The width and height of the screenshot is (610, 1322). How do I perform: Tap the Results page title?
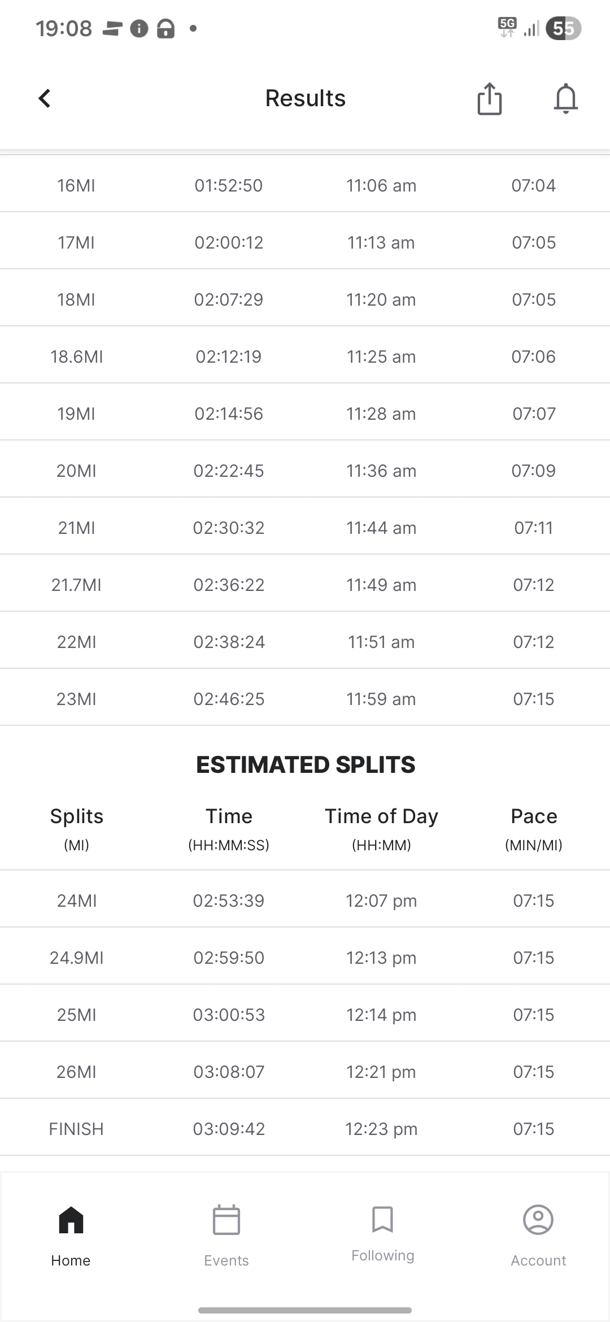[305, 98]
